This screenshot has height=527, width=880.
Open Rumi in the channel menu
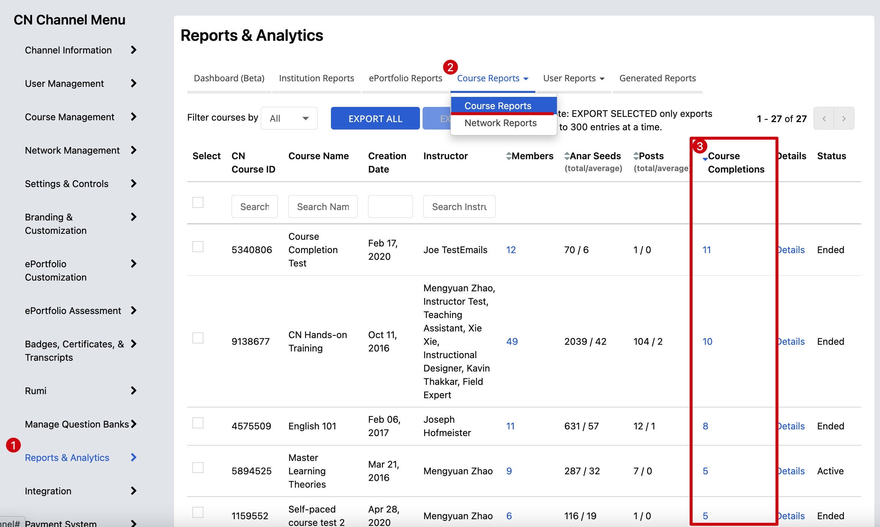[x=36, y=391]
